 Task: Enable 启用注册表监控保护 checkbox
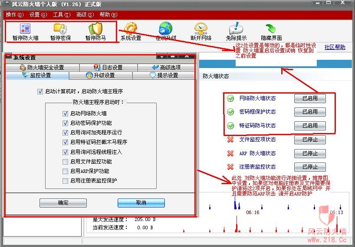tap(65, 181)
